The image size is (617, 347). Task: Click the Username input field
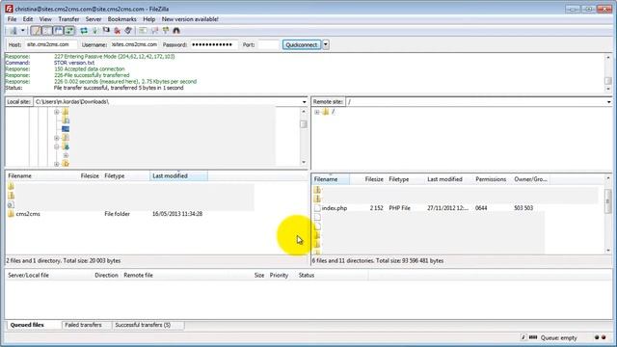135,45
